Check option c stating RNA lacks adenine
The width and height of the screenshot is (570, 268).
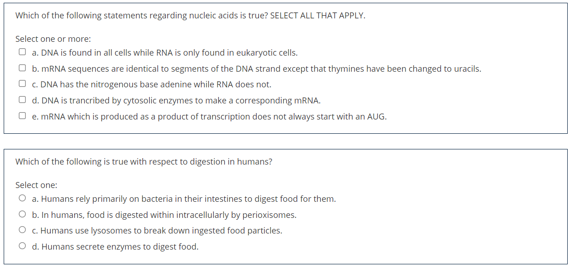pos(22,83)
